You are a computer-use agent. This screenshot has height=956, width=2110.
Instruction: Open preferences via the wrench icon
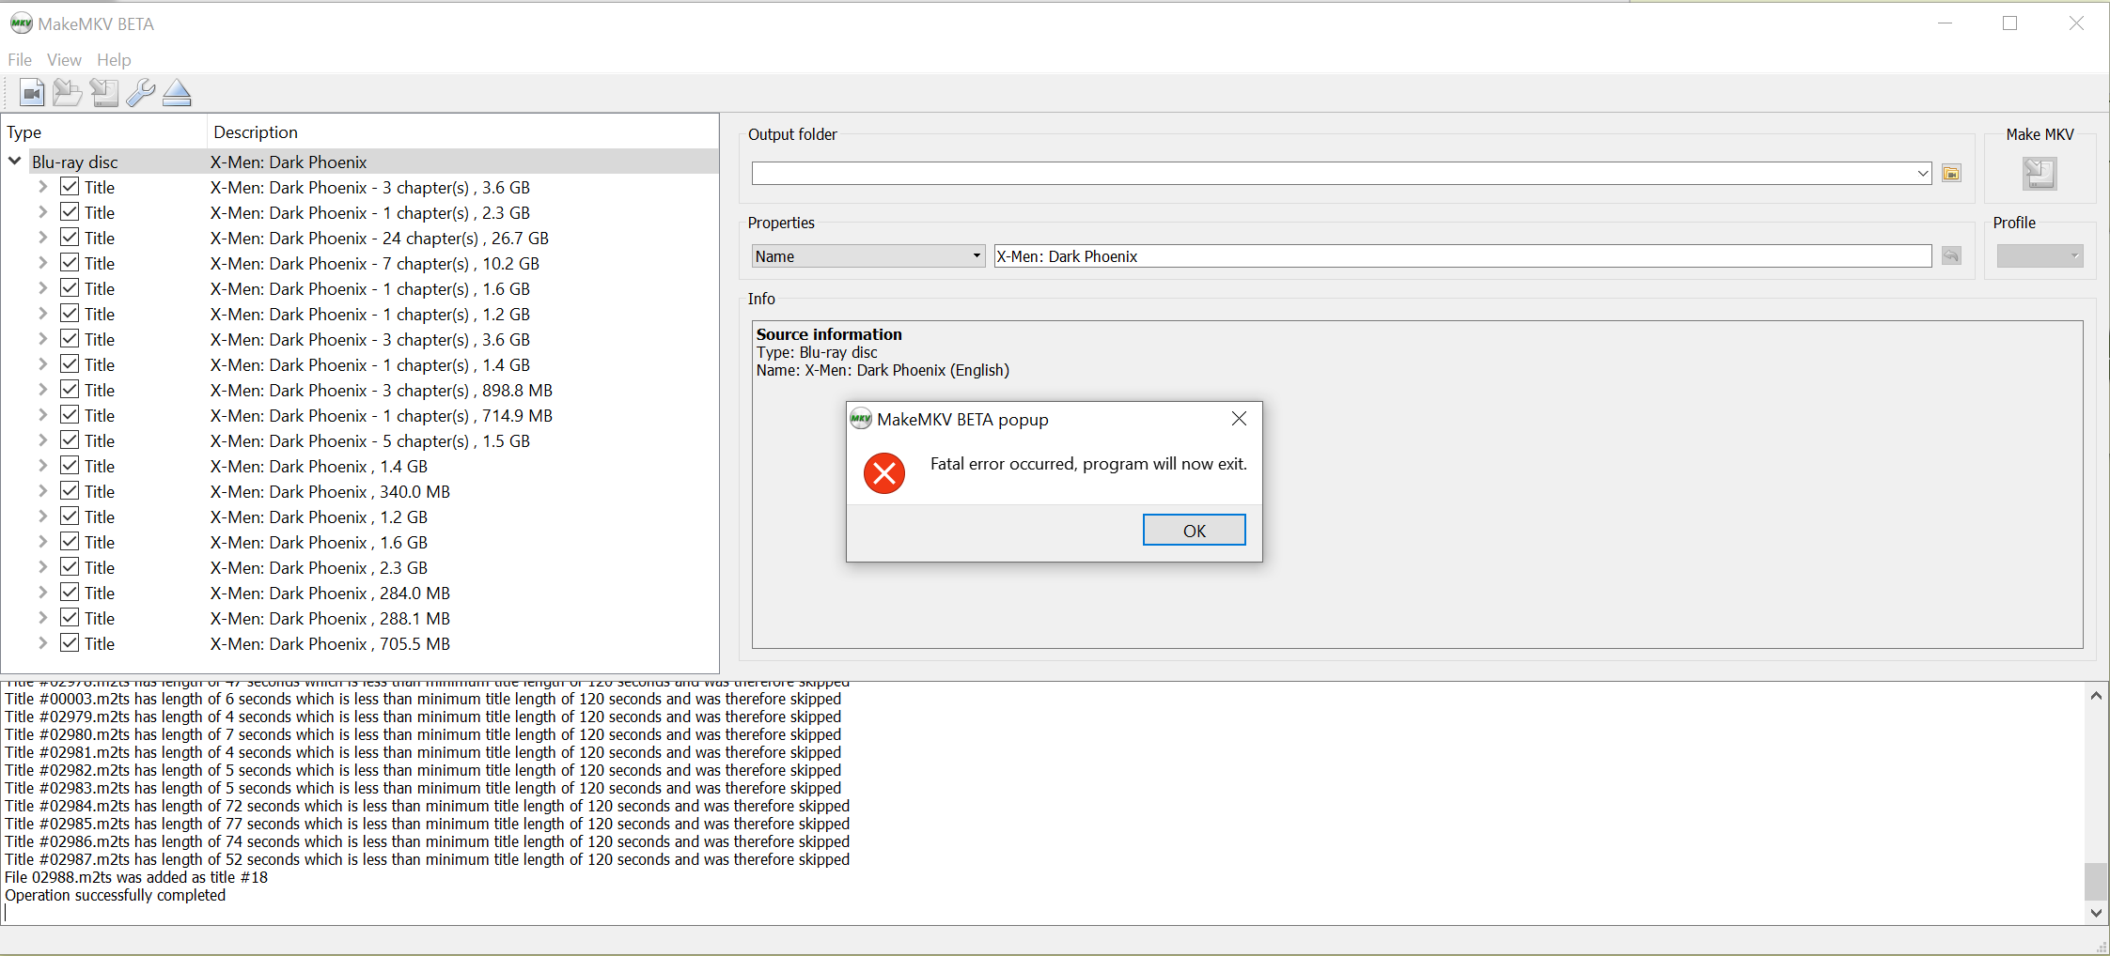(140, 93)
